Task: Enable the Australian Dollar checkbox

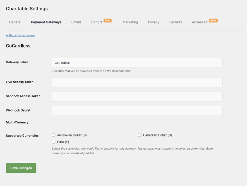Action: [x=54, y=135]
